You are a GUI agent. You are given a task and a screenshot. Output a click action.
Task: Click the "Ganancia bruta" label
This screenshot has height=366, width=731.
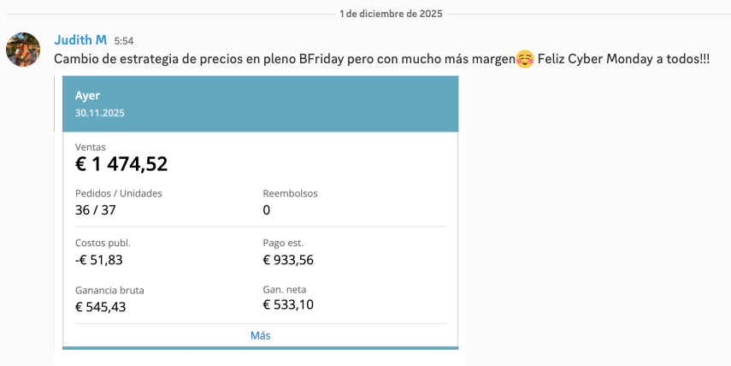pos(109,290)
